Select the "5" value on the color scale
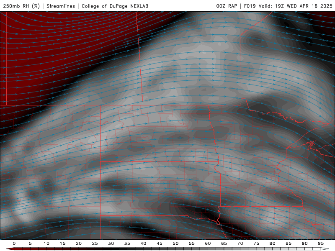335x251 pixels. (30, 243)
